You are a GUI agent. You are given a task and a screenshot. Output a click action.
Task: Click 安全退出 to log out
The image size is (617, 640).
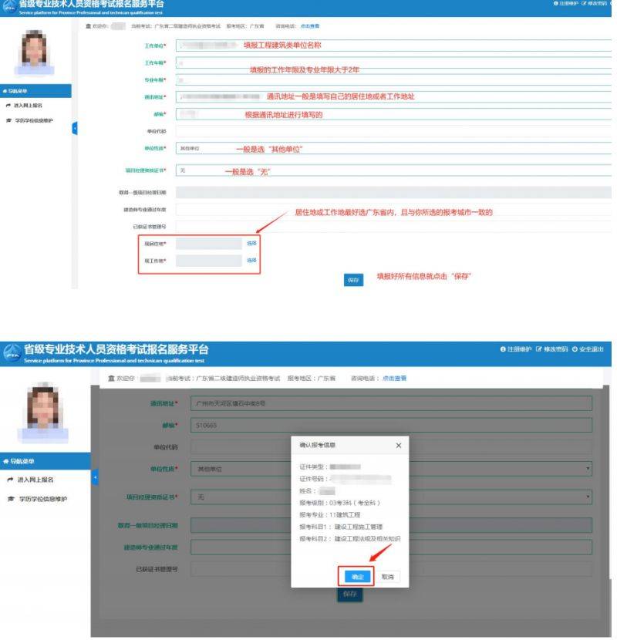(x=592, y=349)
